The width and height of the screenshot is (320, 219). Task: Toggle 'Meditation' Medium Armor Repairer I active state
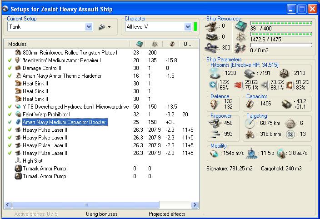coord(10,60)
